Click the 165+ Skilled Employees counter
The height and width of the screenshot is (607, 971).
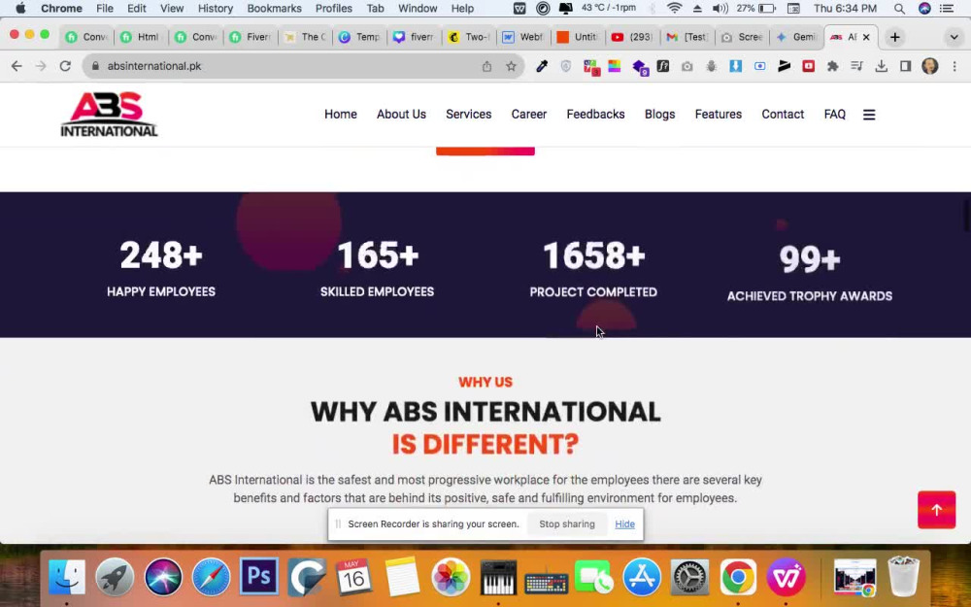(377, 269)
